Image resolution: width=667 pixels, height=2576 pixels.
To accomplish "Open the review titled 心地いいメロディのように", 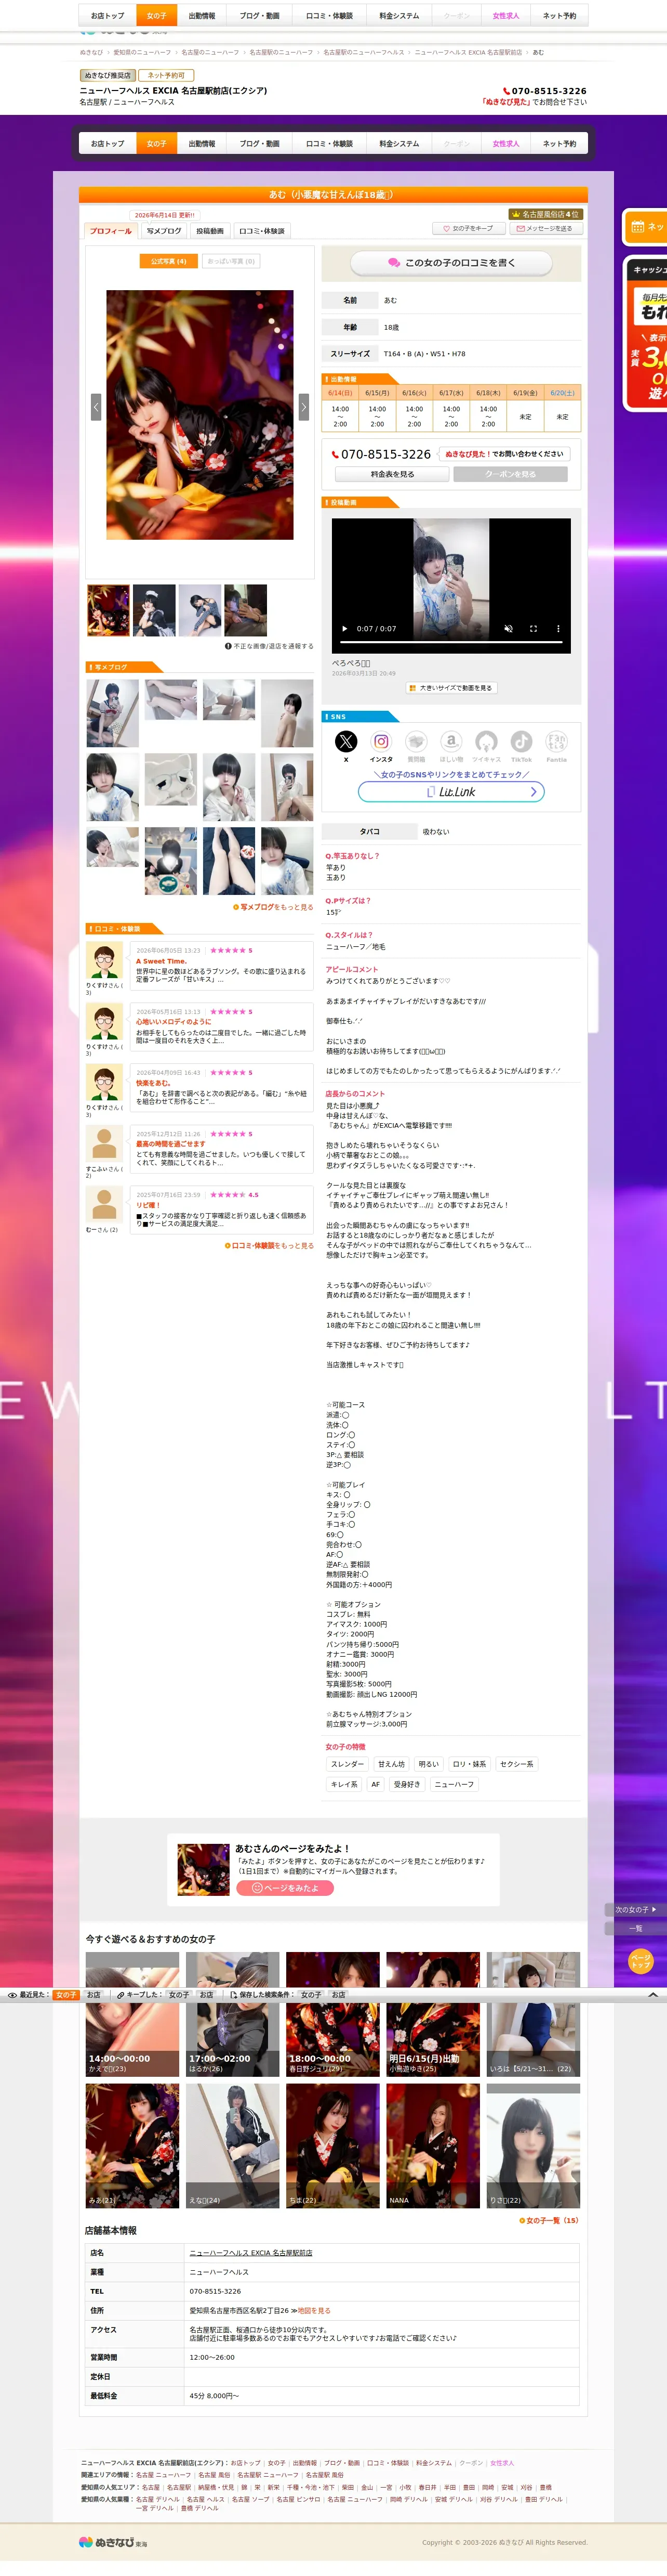I will (x=174, y=1023).
